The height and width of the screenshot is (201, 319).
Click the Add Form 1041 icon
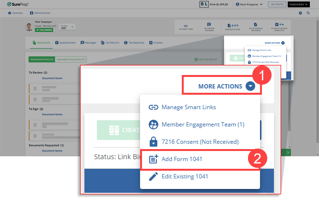[x=154, y=159]
